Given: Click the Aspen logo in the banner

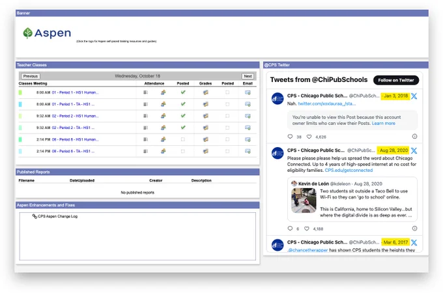Looking at the screenshot, I should pyautogui.click(x=47, y=33).
